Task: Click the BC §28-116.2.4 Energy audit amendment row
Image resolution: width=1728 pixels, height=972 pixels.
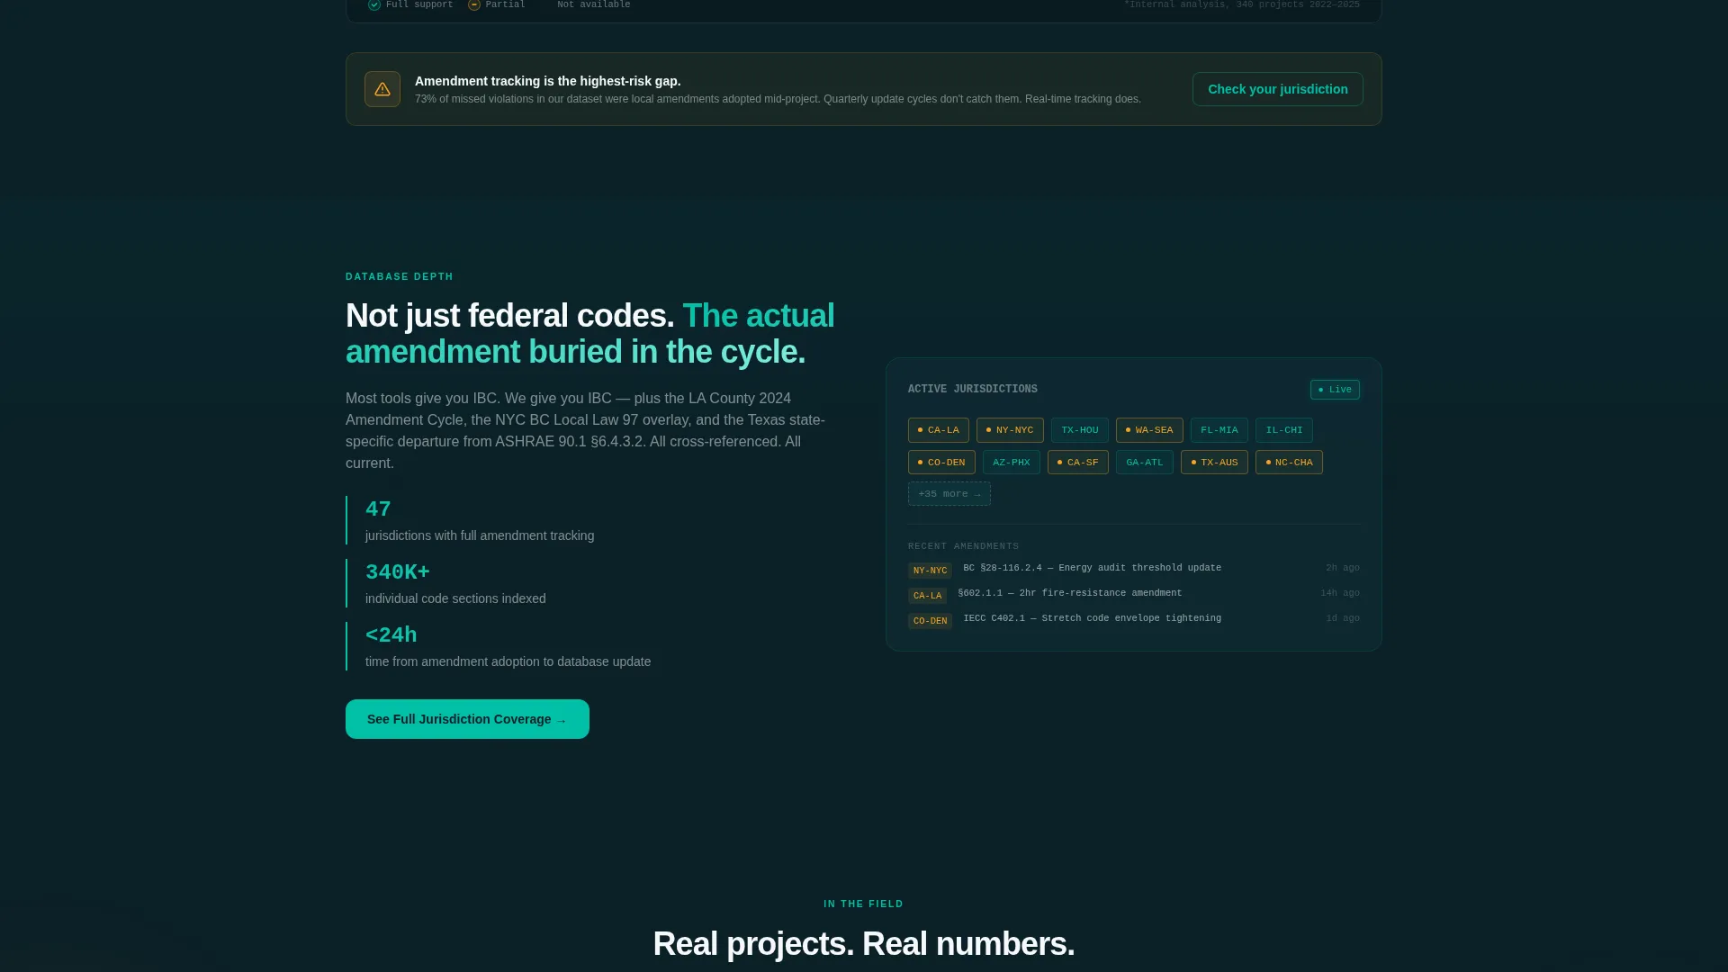Action: (x=1134, y=569)
